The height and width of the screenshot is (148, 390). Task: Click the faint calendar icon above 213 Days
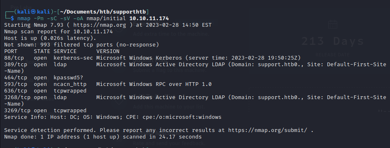click(332, 25)
